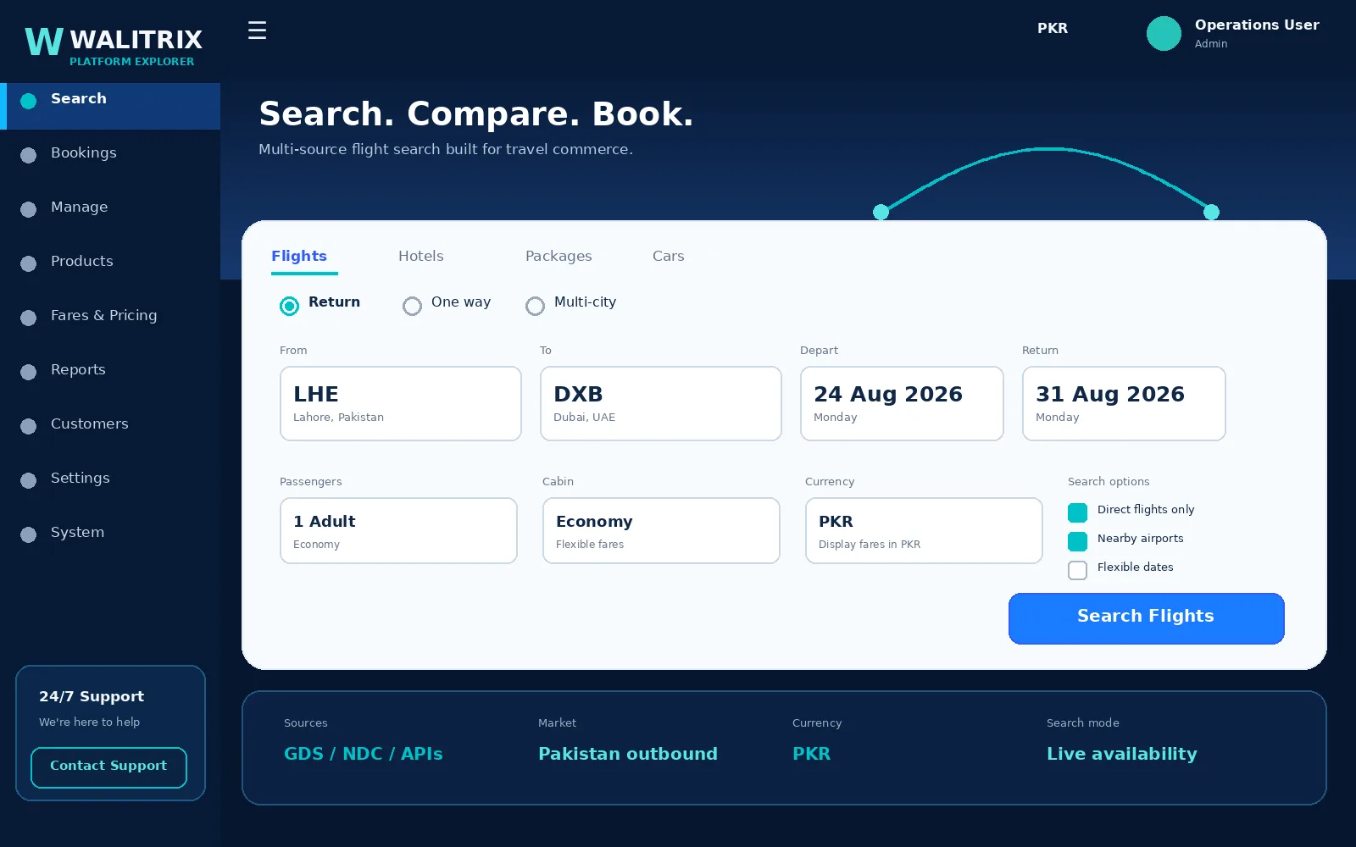The image size is (1356, 847).
Task: Switch to the Hotels tab
Action: pos(421,256)
